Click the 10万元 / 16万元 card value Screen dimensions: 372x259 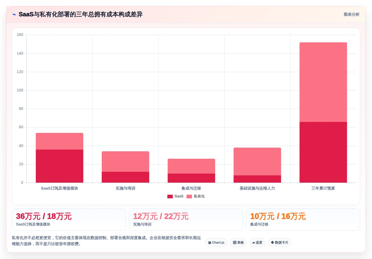point(278,216)
